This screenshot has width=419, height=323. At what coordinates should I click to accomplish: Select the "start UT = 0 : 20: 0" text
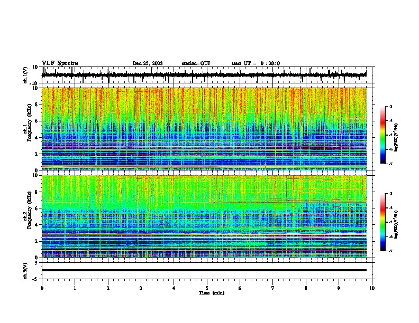256,63
